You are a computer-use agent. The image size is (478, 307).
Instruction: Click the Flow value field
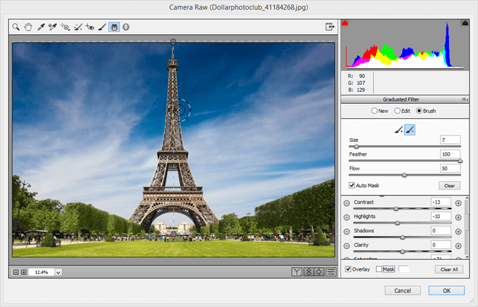[x=450, y=168]
